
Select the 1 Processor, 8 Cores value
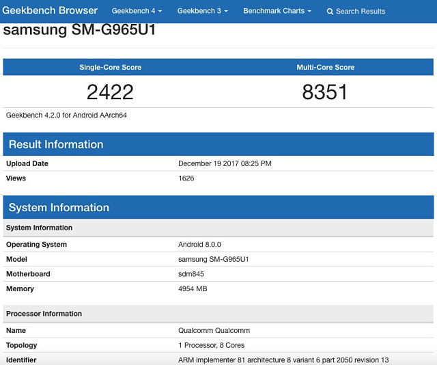click(x=212, y=345)
